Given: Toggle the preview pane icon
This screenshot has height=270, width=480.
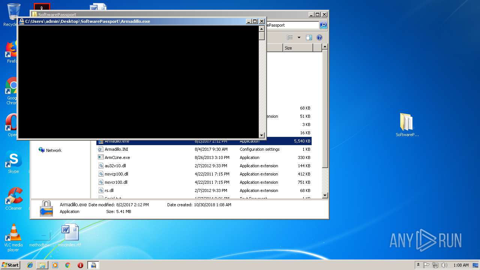Looking at the screenshot, I should [x=309, y=37].
